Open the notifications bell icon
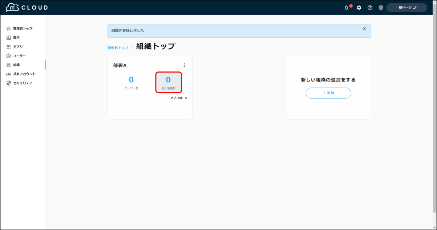Viewport: 437px width, 230px height. tap(347, 7)
